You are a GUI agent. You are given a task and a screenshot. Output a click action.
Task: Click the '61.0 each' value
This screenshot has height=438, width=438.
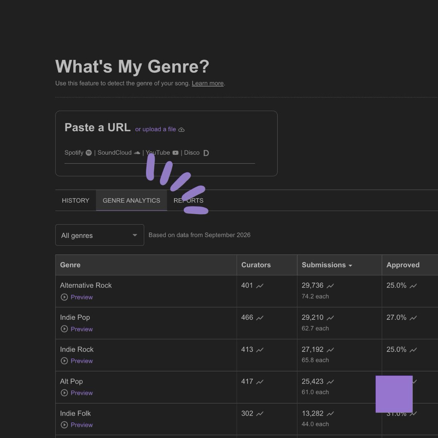click(x=315, y=392)
